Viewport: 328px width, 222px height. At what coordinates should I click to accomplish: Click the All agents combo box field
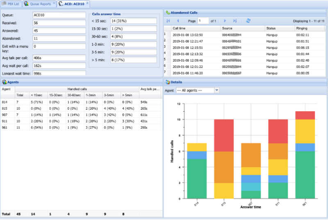point(195,90)
